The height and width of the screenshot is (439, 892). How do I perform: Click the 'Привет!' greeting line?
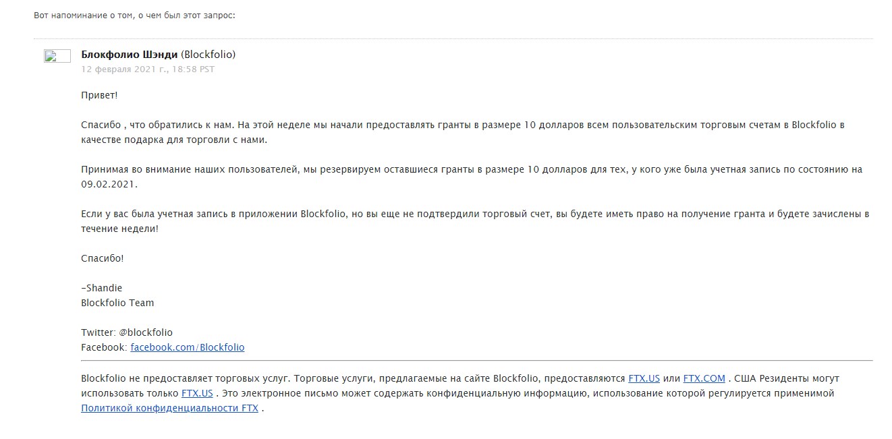click(99, 95)
